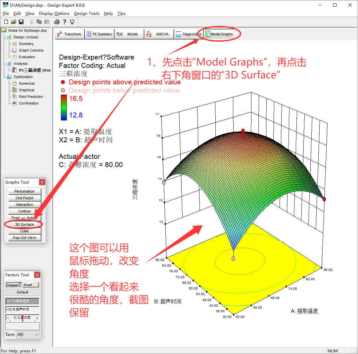Select the X1 A:提取温度 factor row
Screen dimensions: 358x354
[x=22, y=301]
